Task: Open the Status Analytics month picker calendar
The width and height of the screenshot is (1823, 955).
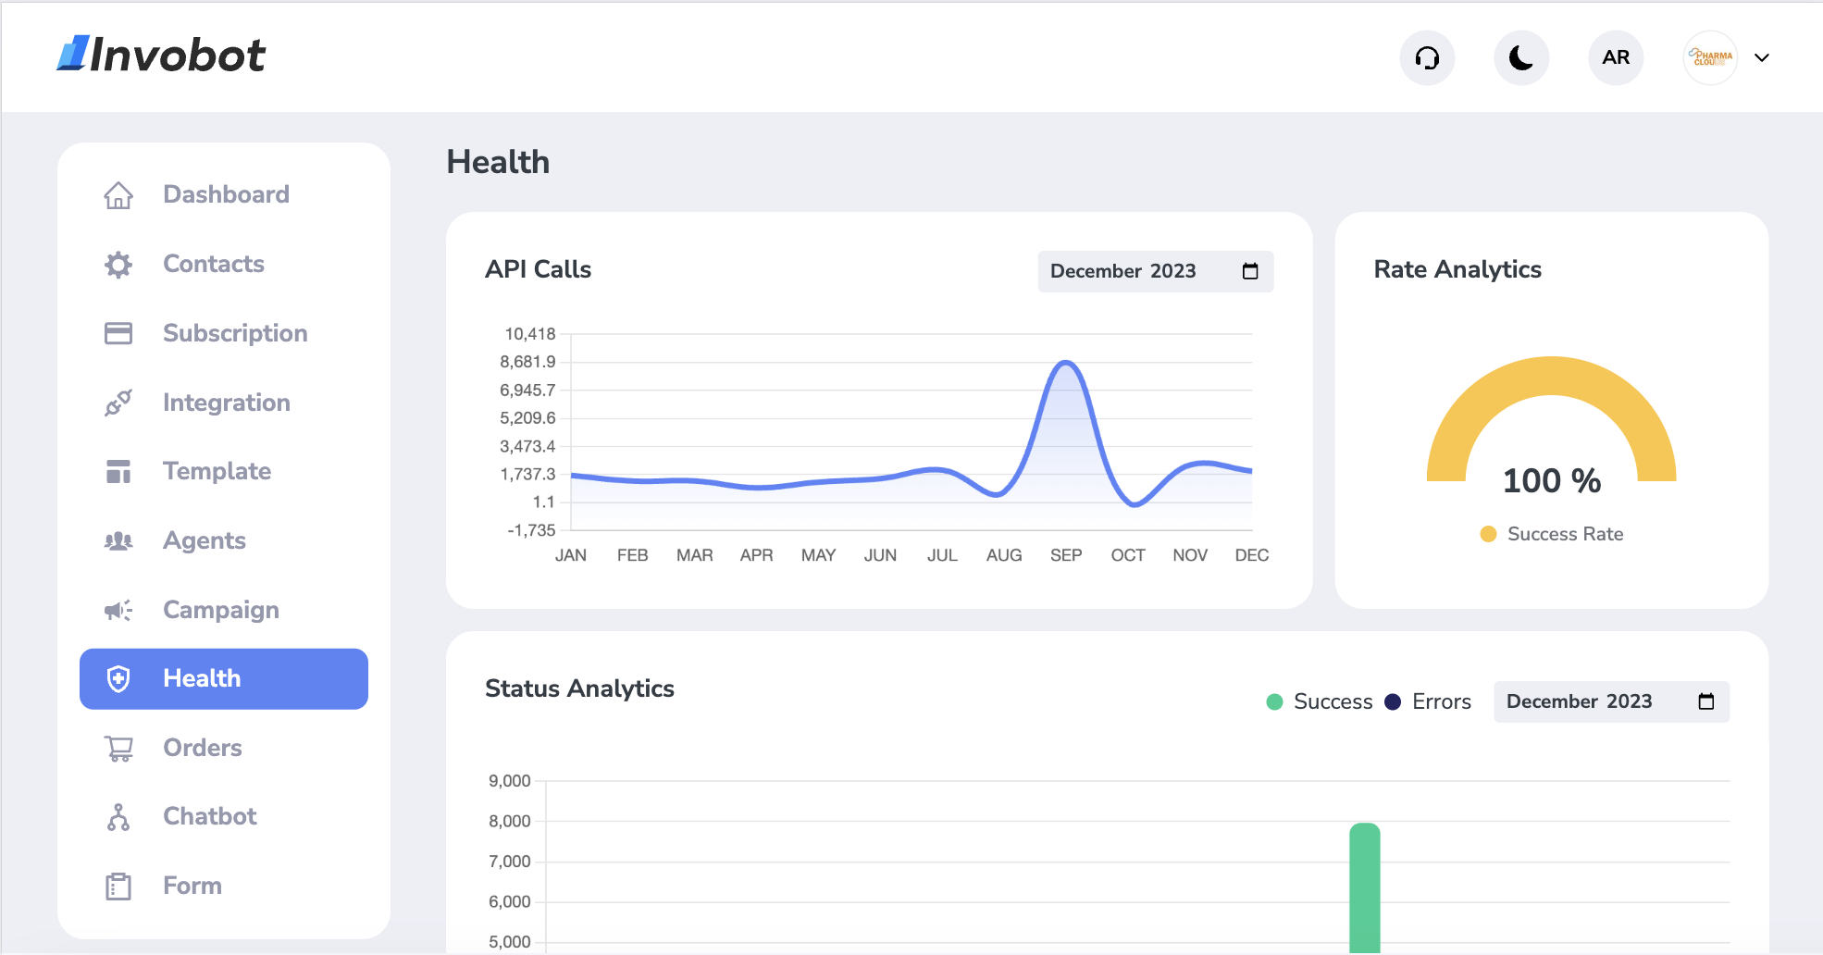Action: (x=1705, y=701)
